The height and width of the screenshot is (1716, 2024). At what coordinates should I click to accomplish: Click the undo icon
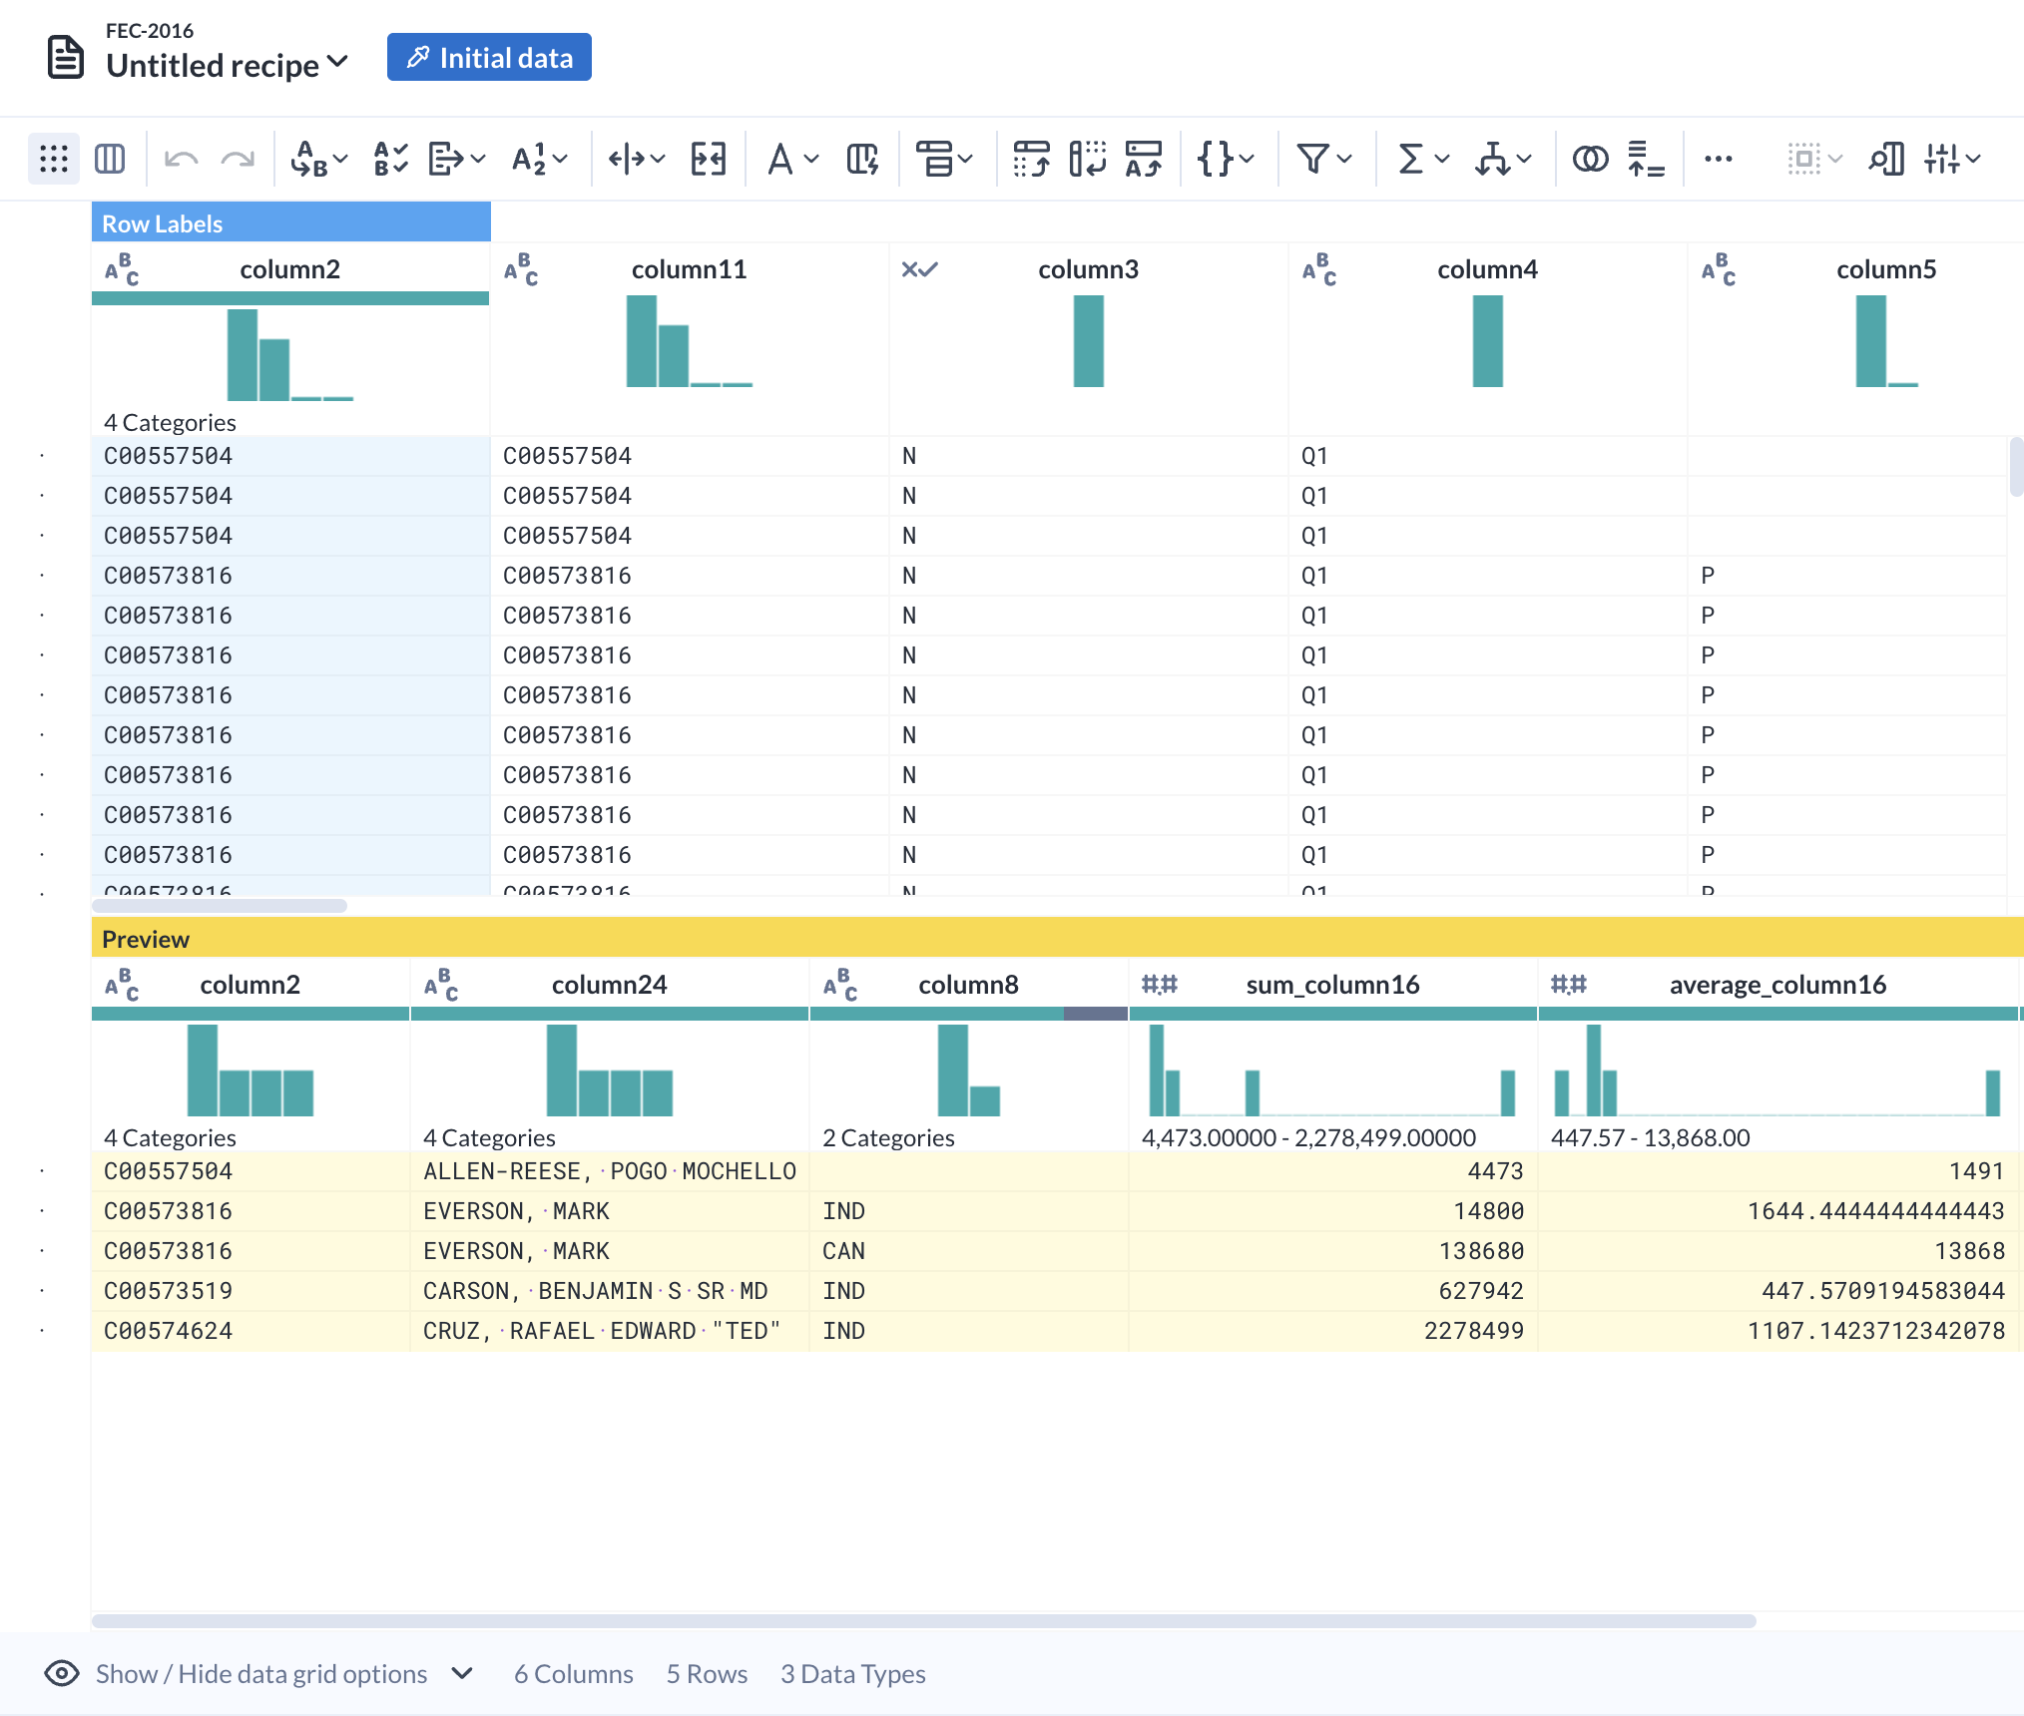182,158
